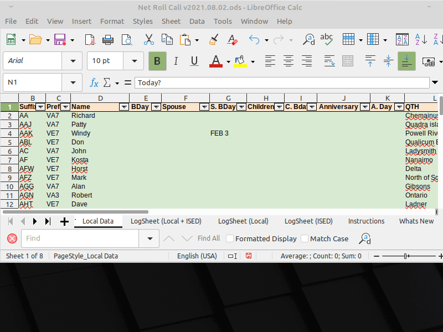Open the Anniversary column filter dropdown
Image resolution: width=443 pixels, height=332 pixels.
point(365,107)
